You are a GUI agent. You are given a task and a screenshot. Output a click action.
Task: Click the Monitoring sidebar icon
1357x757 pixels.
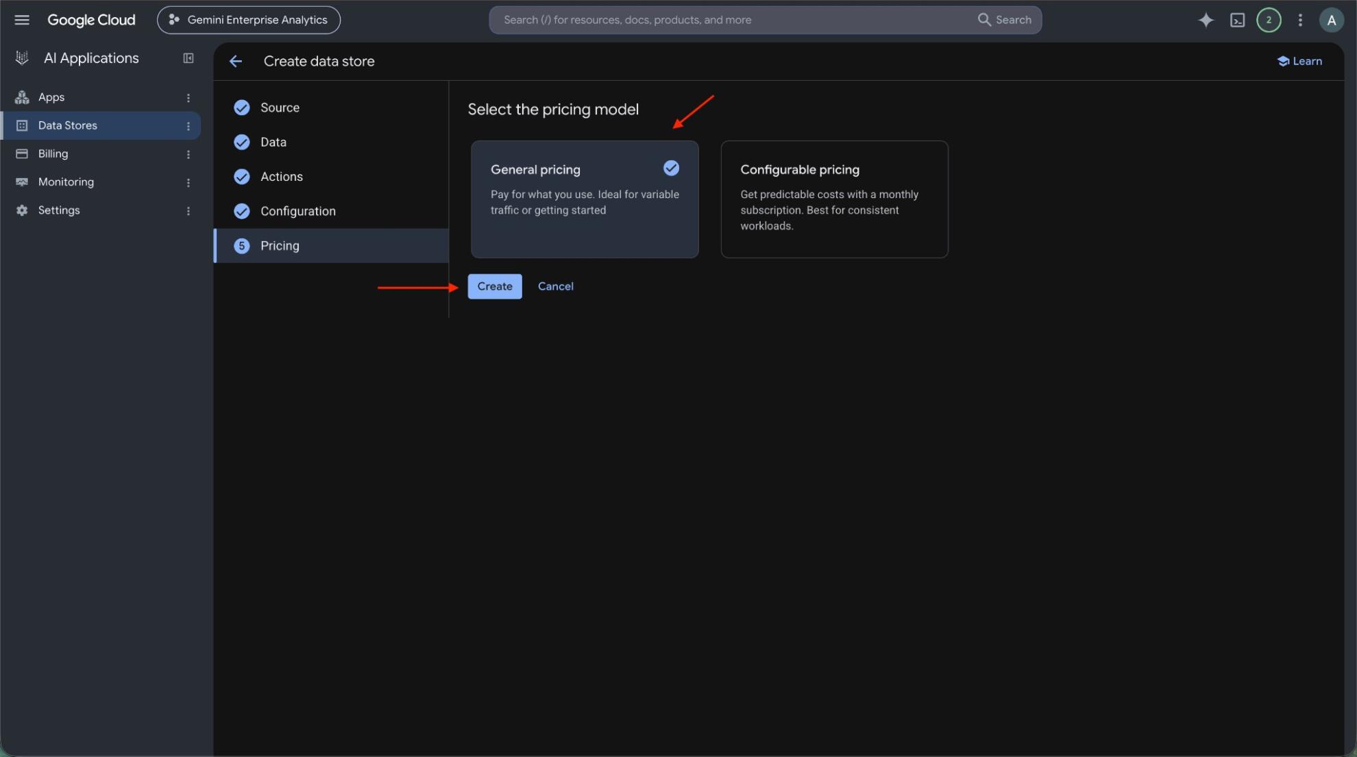coord(22,182)
